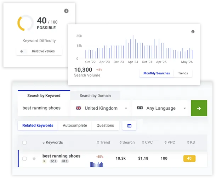Click the C badge under keyword

click(44, 161)
